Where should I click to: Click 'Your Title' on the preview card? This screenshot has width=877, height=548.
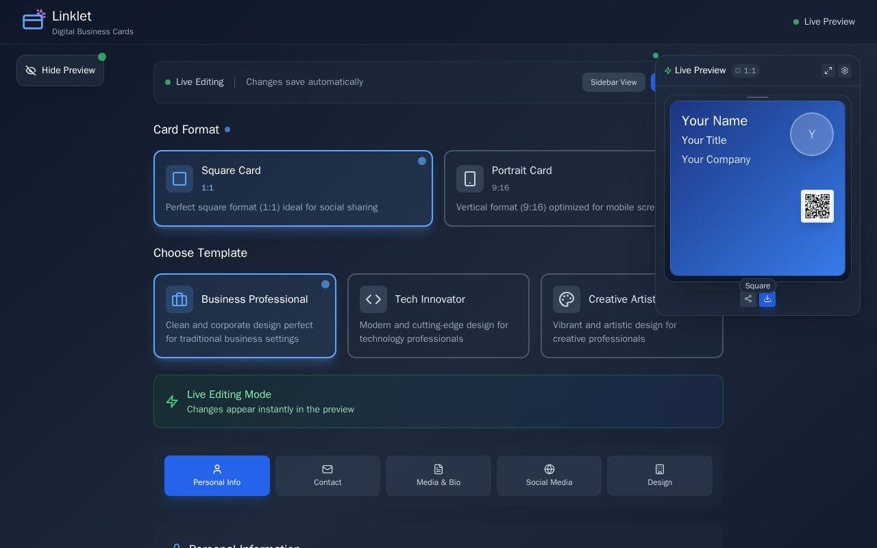704,140
